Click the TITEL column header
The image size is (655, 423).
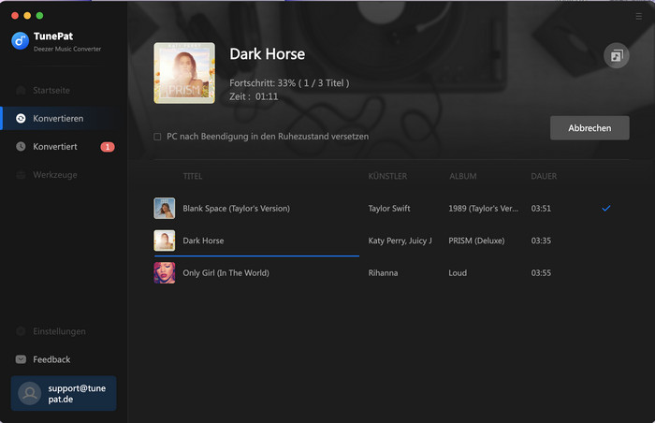[x=193, y=176]
